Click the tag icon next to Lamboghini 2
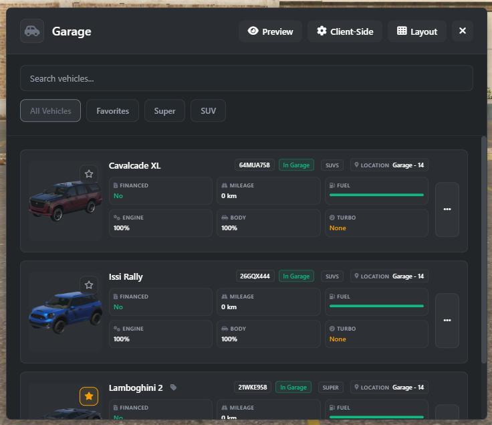The height and width of the screenshot is (425, 492). click(173, 388)
